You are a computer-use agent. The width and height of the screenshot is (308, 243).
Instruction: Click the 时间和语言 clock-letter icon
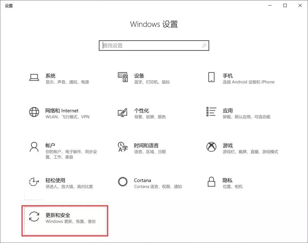click(x=123, y=147)
